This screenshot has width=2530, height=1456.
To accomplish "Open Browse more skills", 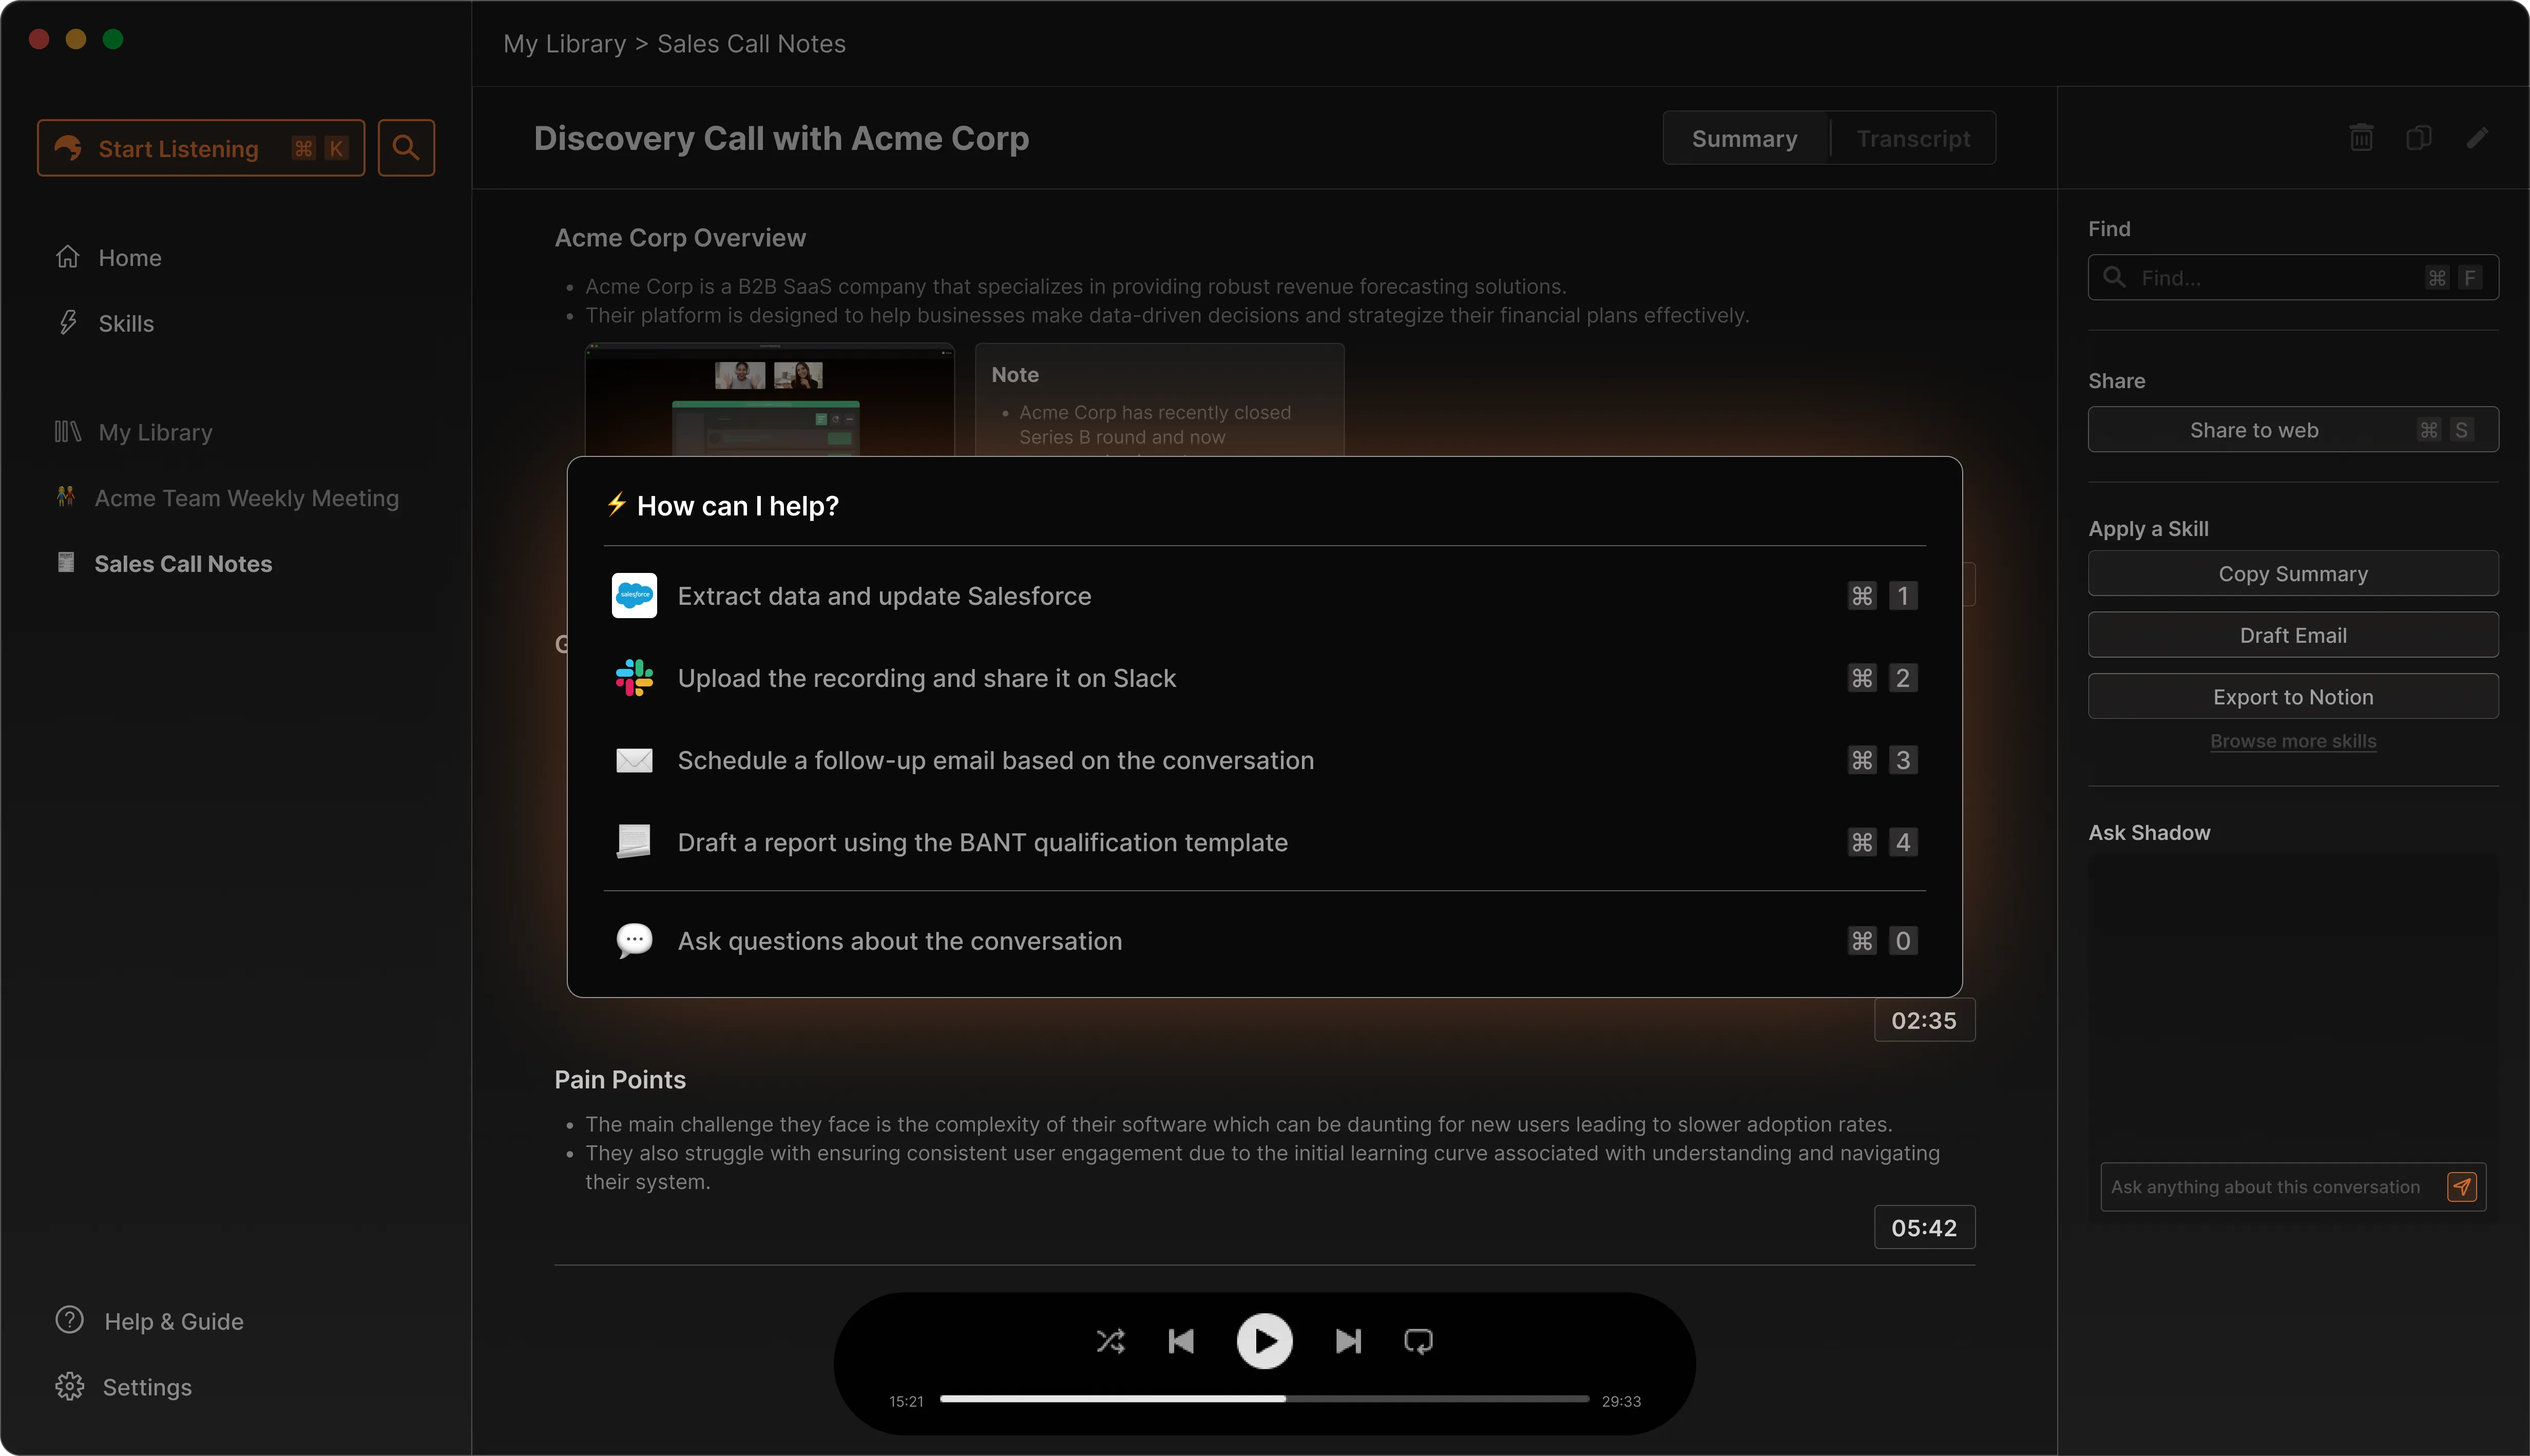I will 2292,740.
